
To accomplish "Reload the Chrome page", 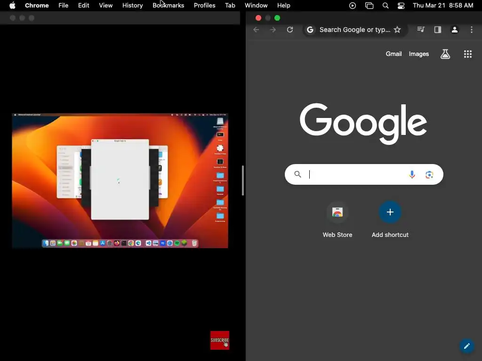I will pyautogui.click(x=290, y=30).
